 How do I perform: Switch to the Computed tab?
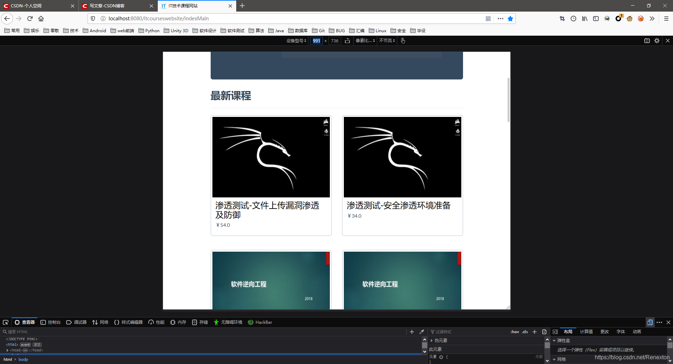586,332
